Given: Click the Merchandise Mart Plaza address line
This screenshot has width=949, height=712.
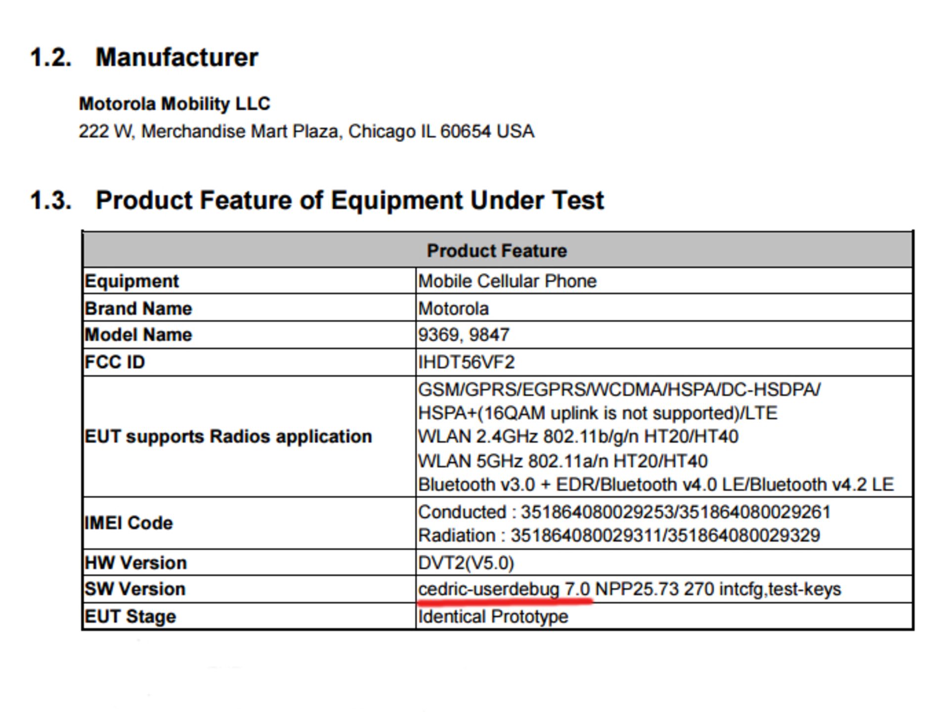Looking at the screenshot, I should pos(306,131).
